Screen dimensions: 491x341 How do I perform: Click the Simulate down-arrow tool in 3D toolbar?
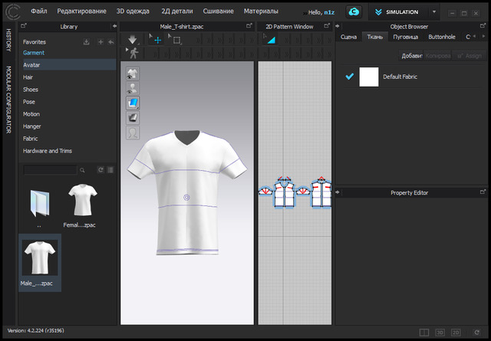tap(132, 39)
